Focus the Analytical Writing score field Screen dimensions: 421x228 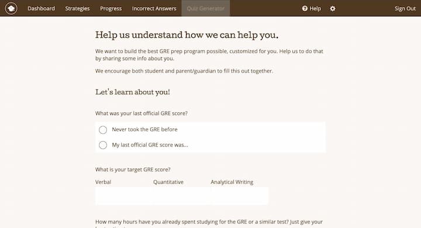(240, 196)
